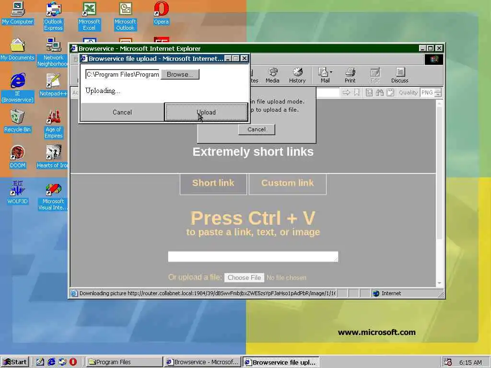Click the icon left of the binoculars

tap(369, 92)
